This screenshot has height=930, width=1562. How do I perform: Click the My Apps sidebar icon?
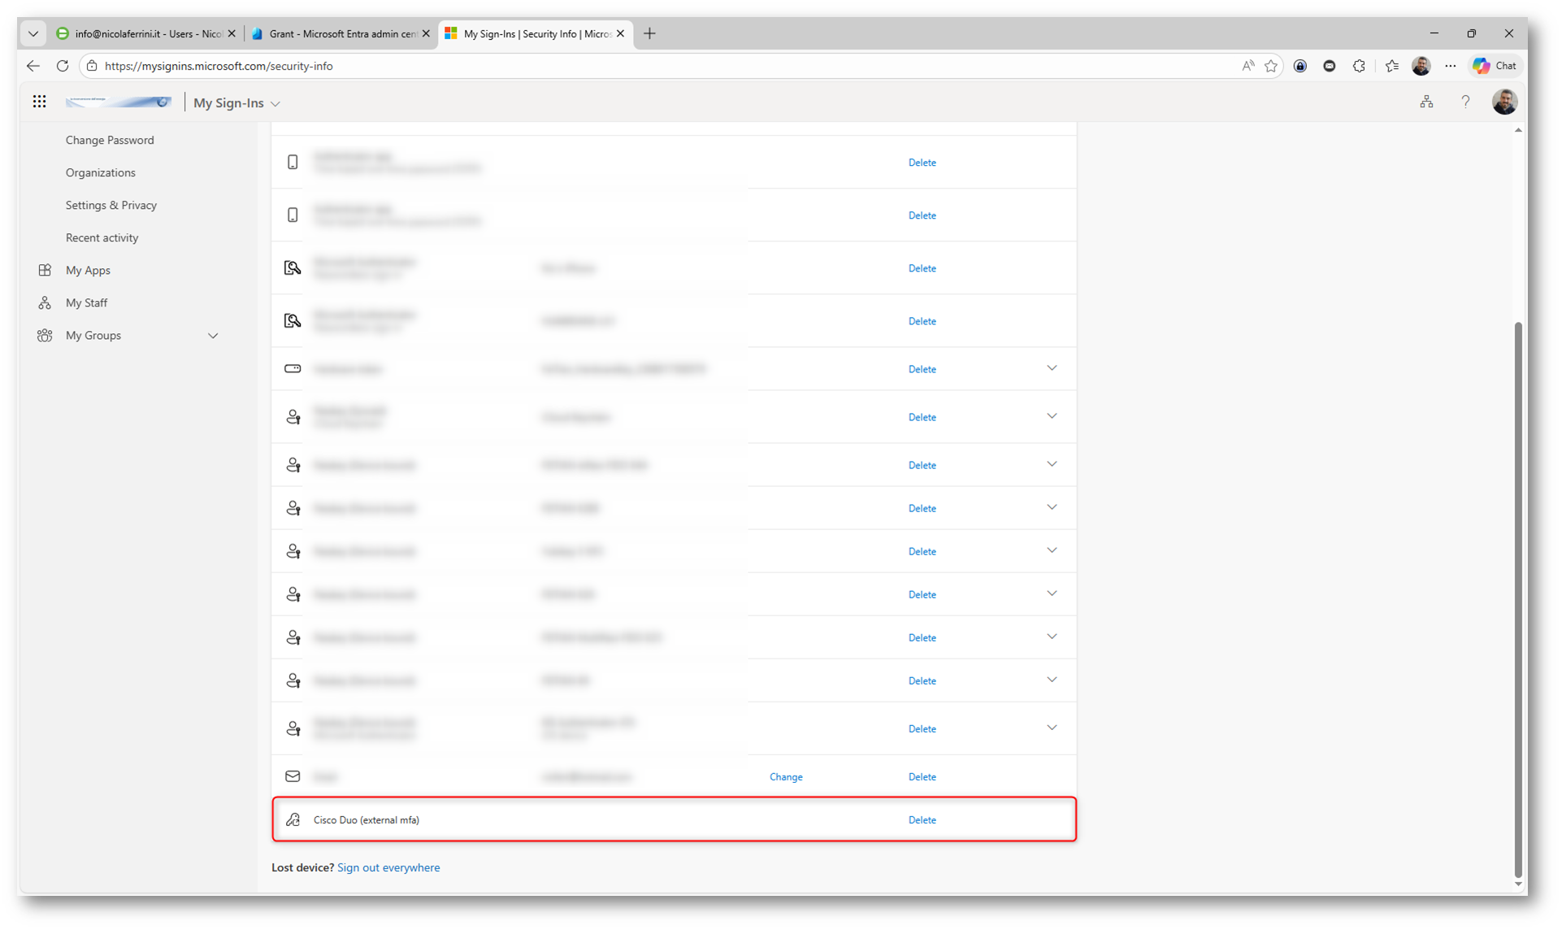click(45, 270)
